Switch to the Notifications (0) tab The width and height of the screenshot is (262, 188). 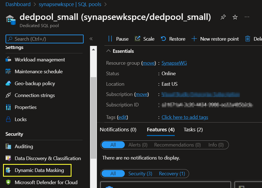click(x=118, y=130)
